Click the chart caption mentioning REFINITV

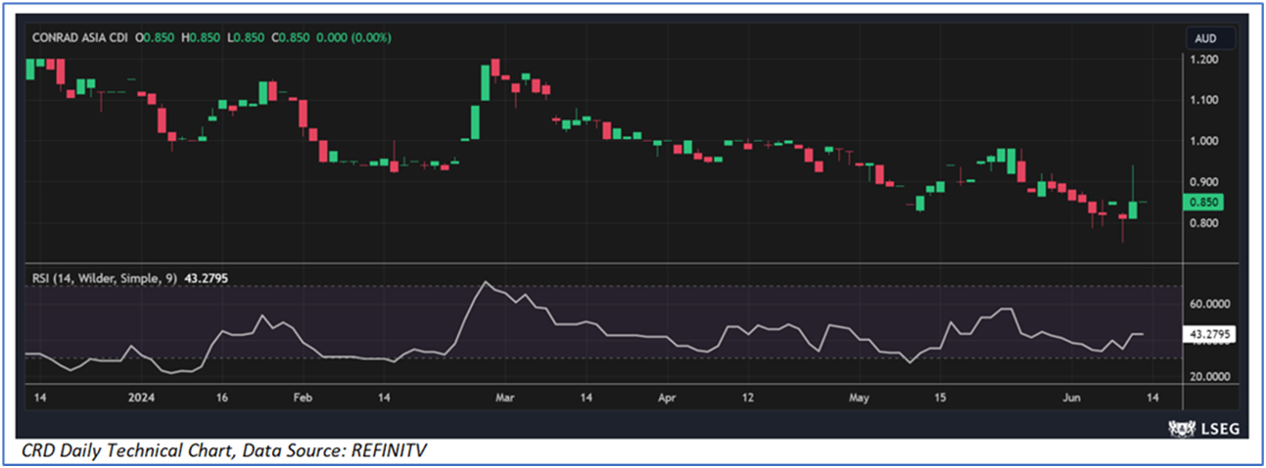click(x=225, y=450)
